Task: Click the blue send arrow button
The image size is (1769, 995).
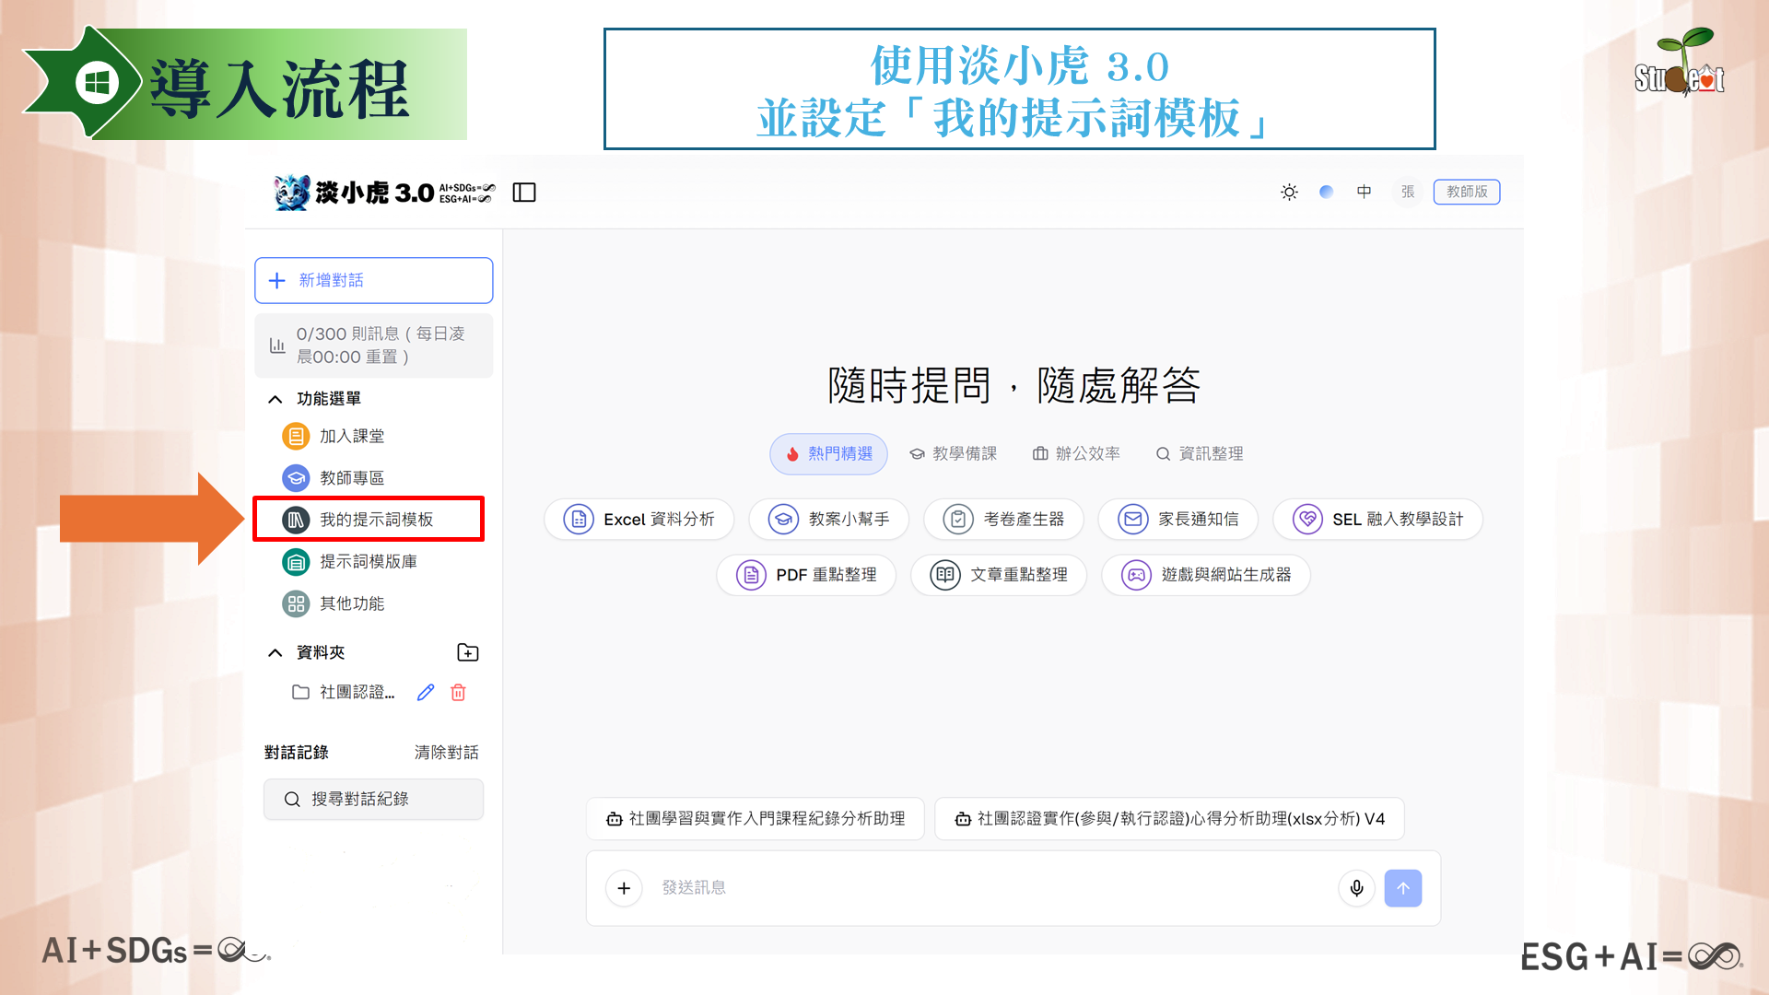Action: tap(1402, 888)
